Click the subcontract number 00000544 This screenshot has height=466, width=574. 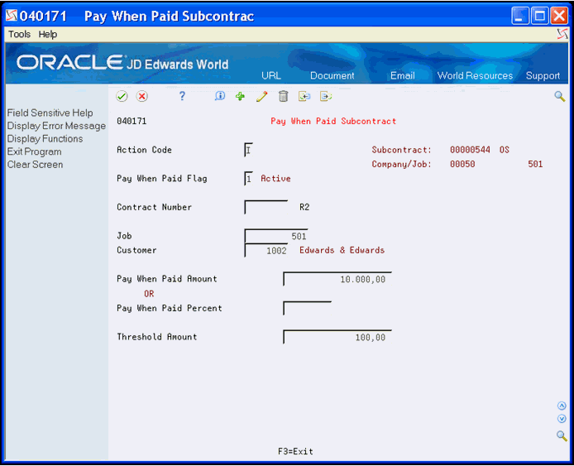pos(470,150)
